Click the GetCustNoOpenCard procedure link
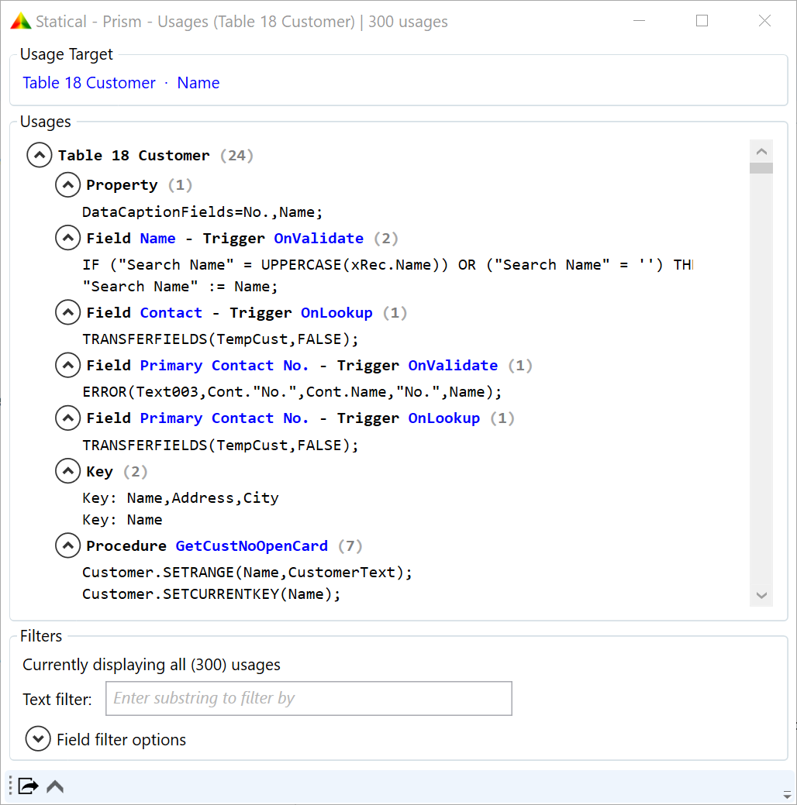This screenshot has height=805, width=797. click(252, 545)
